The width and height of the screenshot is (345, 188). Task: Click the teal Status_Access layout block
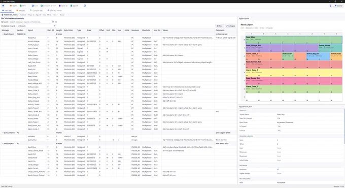(330, 48)
